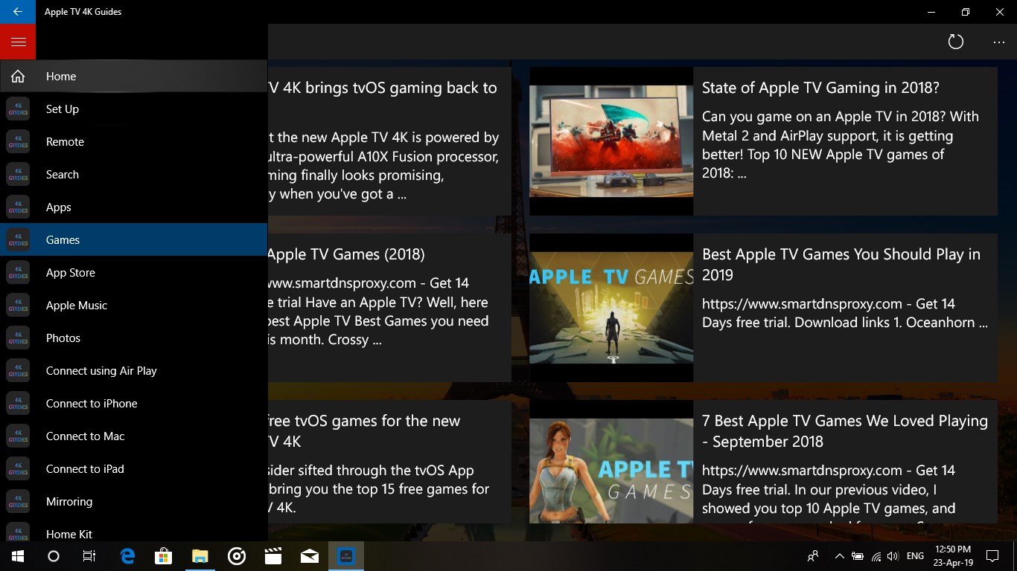Click the 4K Guides icon beside Photos
Viewport: 1017px width, 571px height.
[x=18, y=338]
